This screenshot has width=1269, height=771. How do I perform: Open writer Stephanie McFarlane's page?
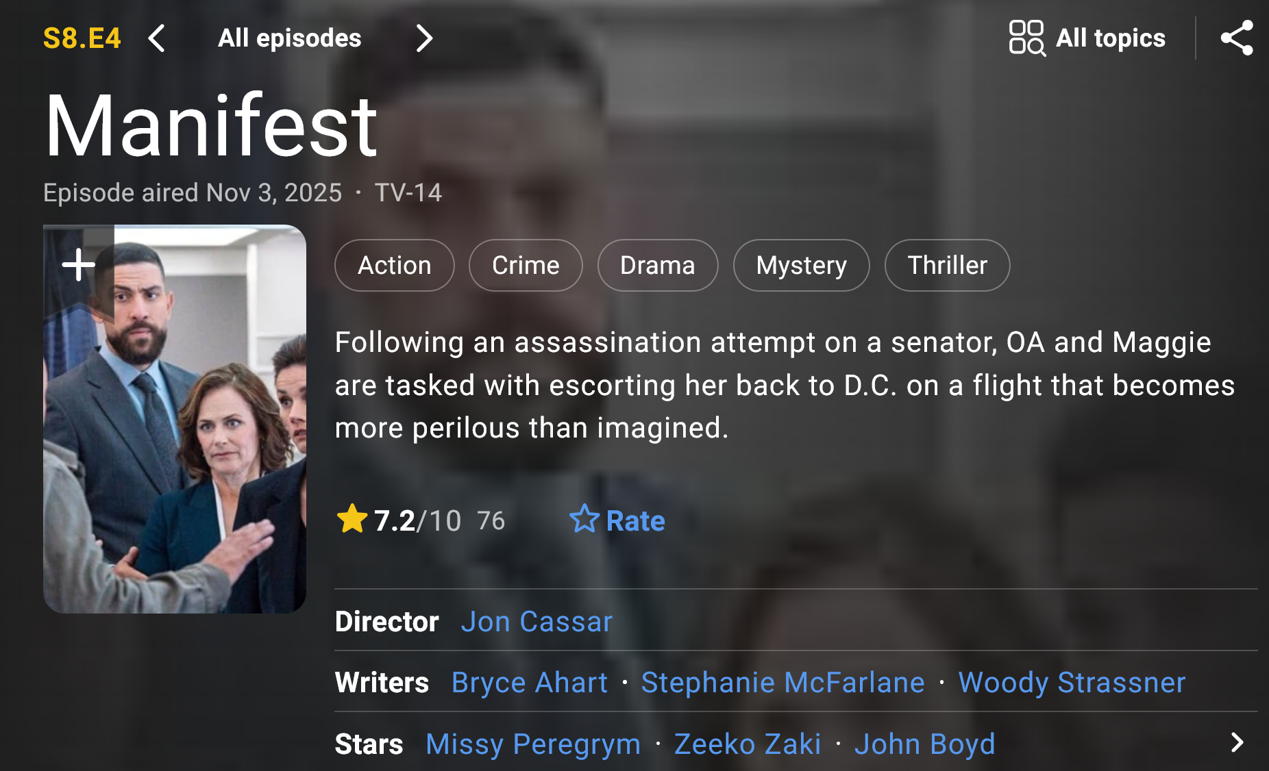[783, 683]
